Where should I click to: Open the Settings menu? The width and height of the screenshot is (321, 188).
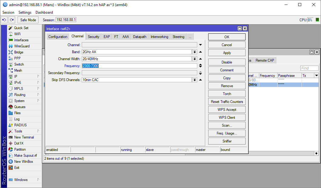[25, 12]
